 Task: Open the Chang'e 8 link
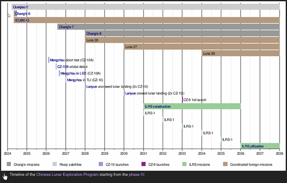click(94, 34)
